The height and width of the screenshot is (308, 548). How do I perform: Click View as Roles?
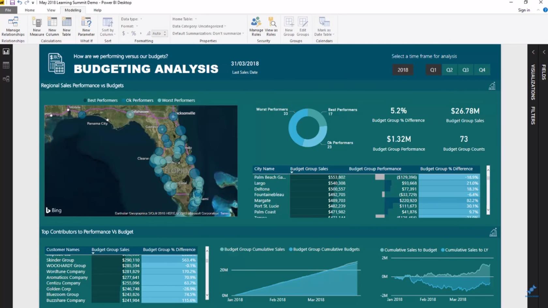[271, 27]
